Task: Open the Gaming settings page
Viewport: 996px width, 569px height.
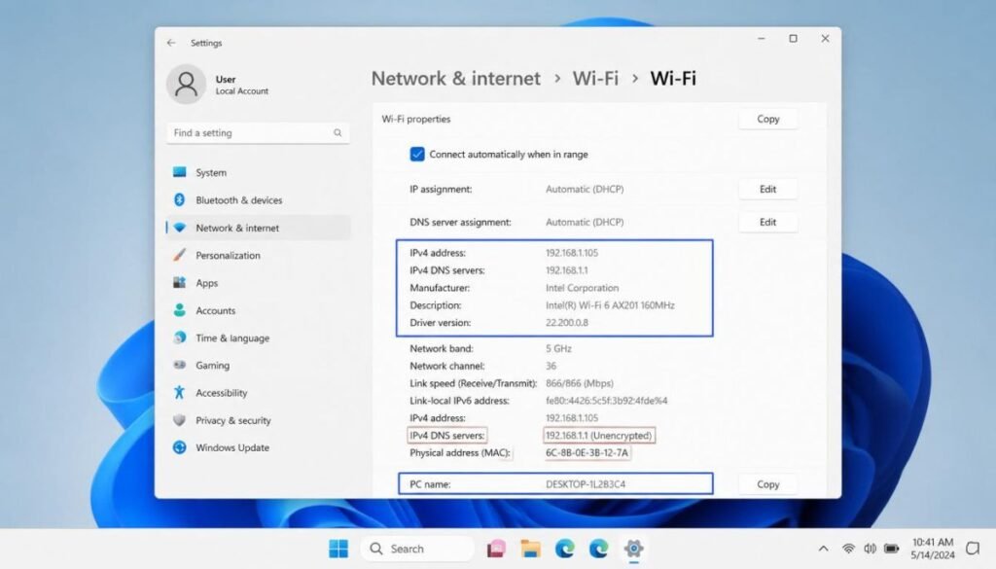Action: tap(212, 365)
